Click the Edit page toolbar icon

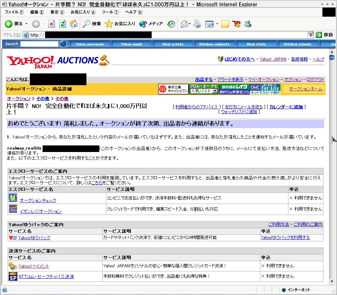coord(209,24)
